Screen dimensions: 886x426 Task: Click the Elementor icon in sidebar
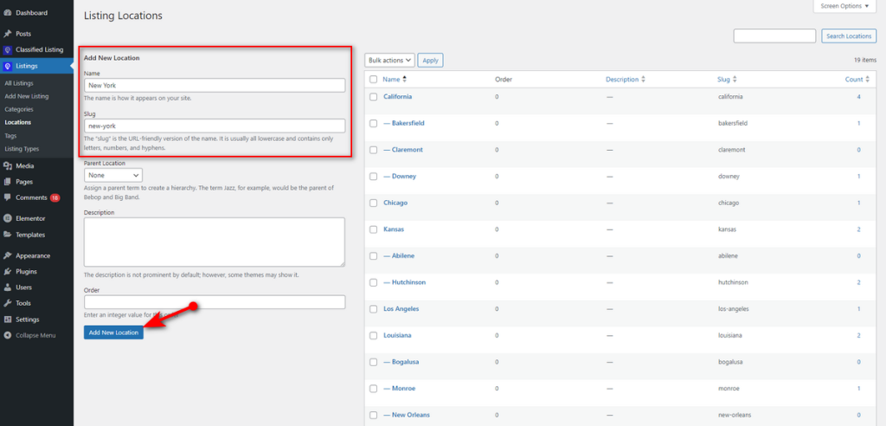[x=7, y=218]
